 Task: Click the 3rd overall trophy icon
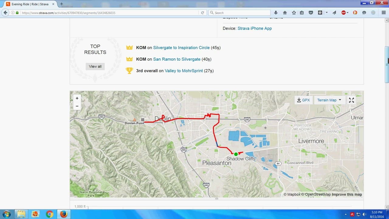[129, 71]
